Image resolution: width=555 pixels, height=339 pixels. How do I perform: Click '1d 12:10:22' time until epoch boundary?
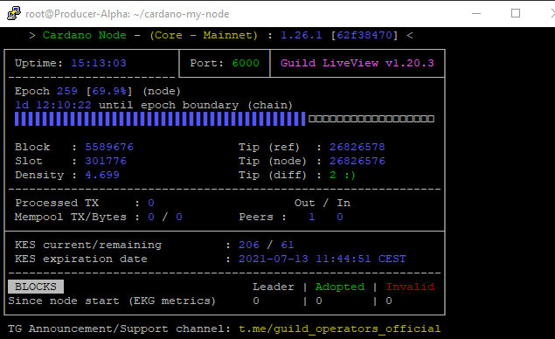coord(52,105)
